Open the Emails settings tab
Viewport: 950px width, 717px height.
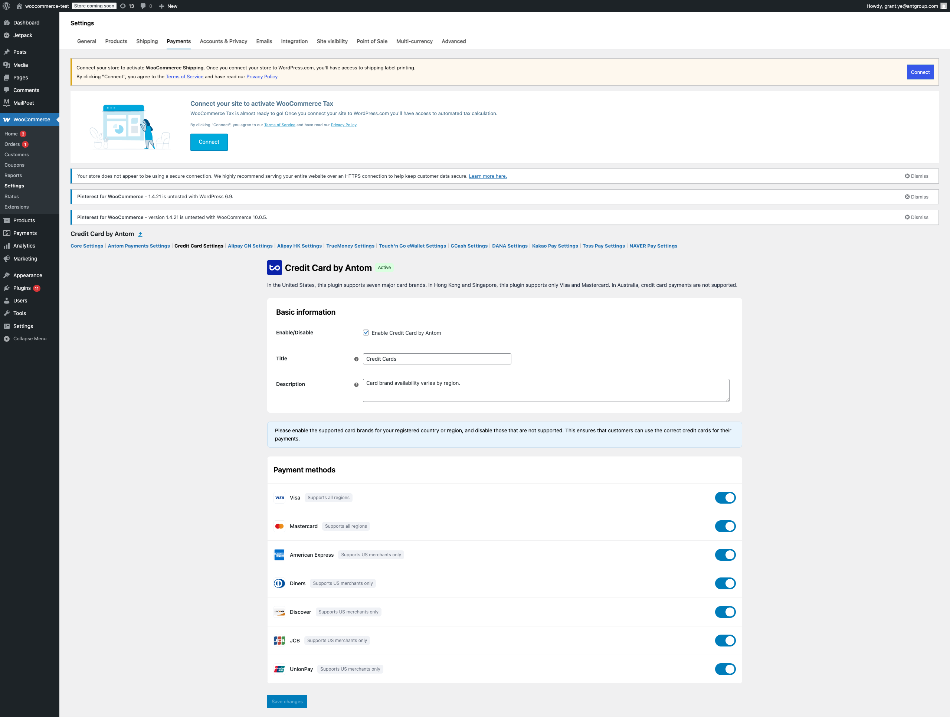pyautogui.click(x=264, y=41)
